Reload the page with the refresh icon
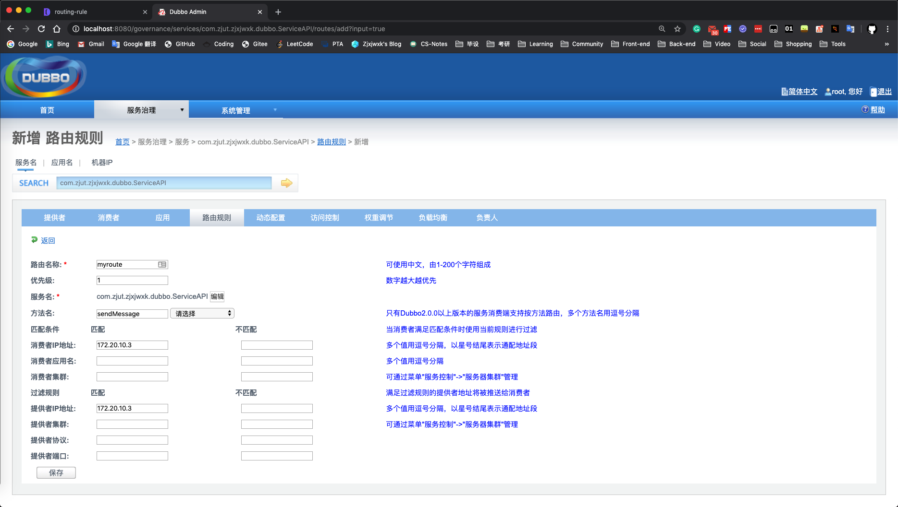The image size is (898, 507). pyautogui.click(x=41, y=29)
